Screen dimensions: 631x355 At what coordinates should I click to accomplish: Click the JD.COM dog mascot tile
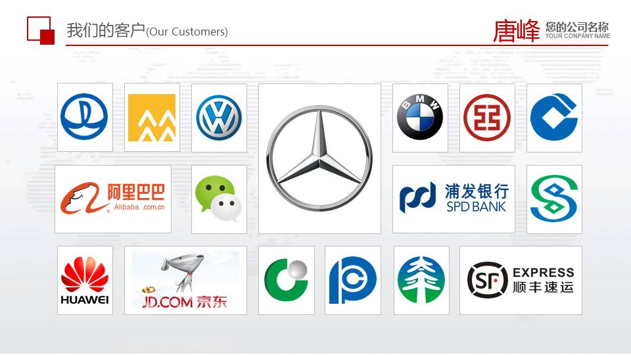185,280
